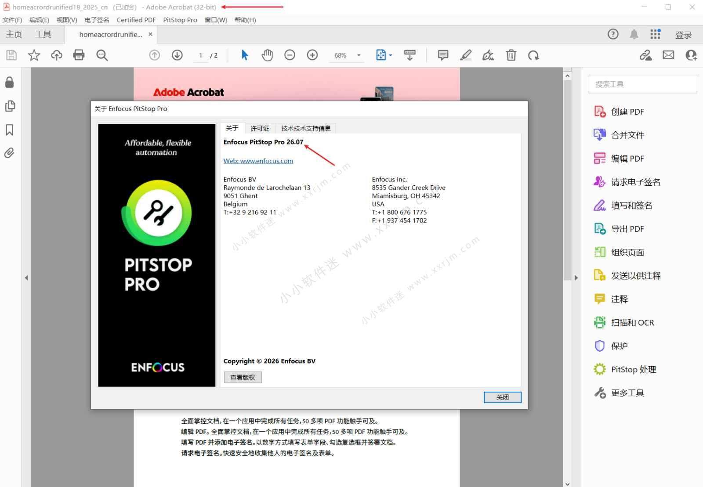The image size is (703, 487).
Task: Zoom in with the plus icon
Action: pos(312,55)
